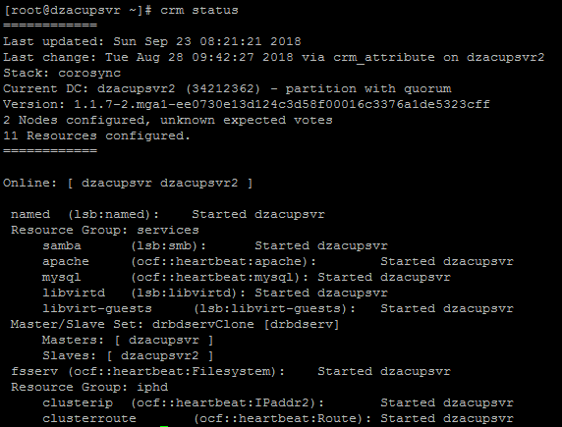The width and height of the screenshot is (562, 427).
Task: Click 'crm_attribute' in the Last change line
Action: 383,57
